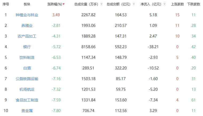Open the 养殖业 sector link
203x116 pixels.
point(27,26)
